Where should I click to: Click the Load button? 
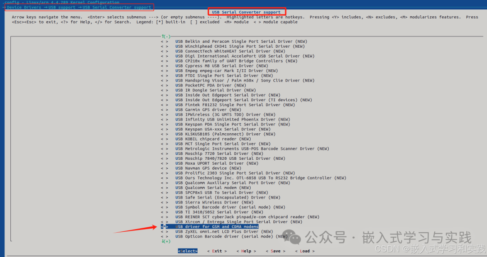305,251
